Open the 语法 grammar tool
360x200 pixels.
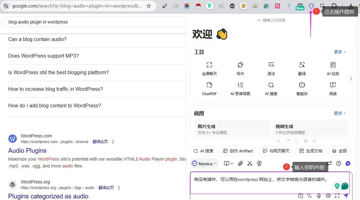(271, 69)
